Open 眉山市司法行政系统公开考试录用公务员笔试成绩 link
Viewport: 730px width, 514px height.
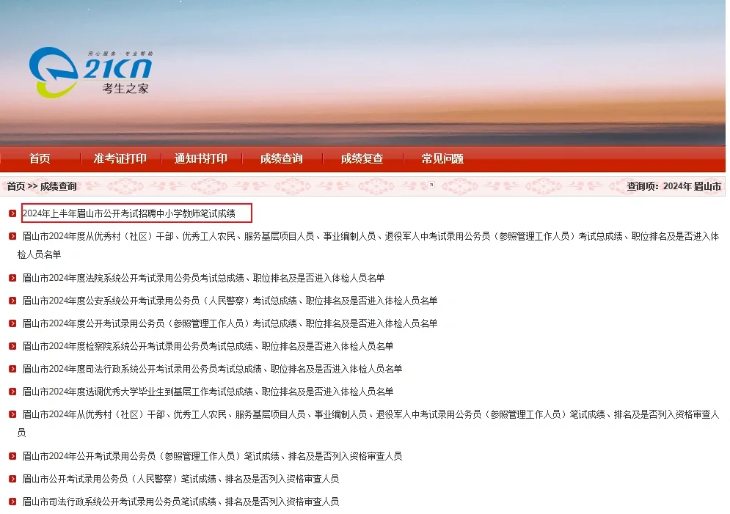click(x=180, y=502)
